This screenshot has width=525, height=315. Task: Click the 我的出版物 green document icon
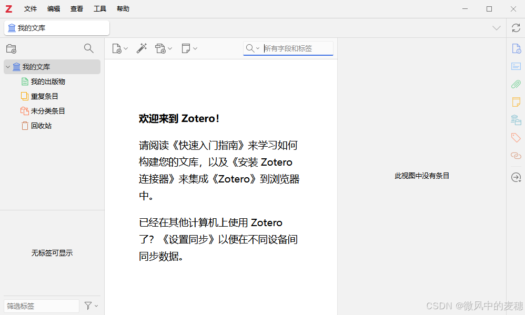point(24,82)
